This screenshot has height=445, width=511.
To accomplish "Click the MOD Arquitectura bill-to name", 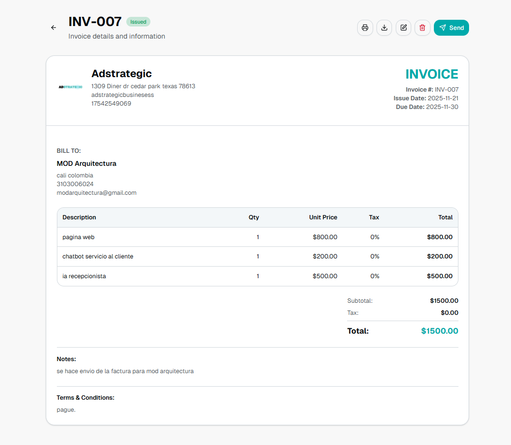I will 86,163.
